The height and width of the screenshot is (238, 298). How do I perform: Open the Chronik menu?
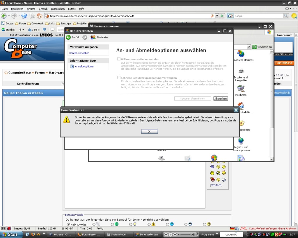[x=43, y=9]
